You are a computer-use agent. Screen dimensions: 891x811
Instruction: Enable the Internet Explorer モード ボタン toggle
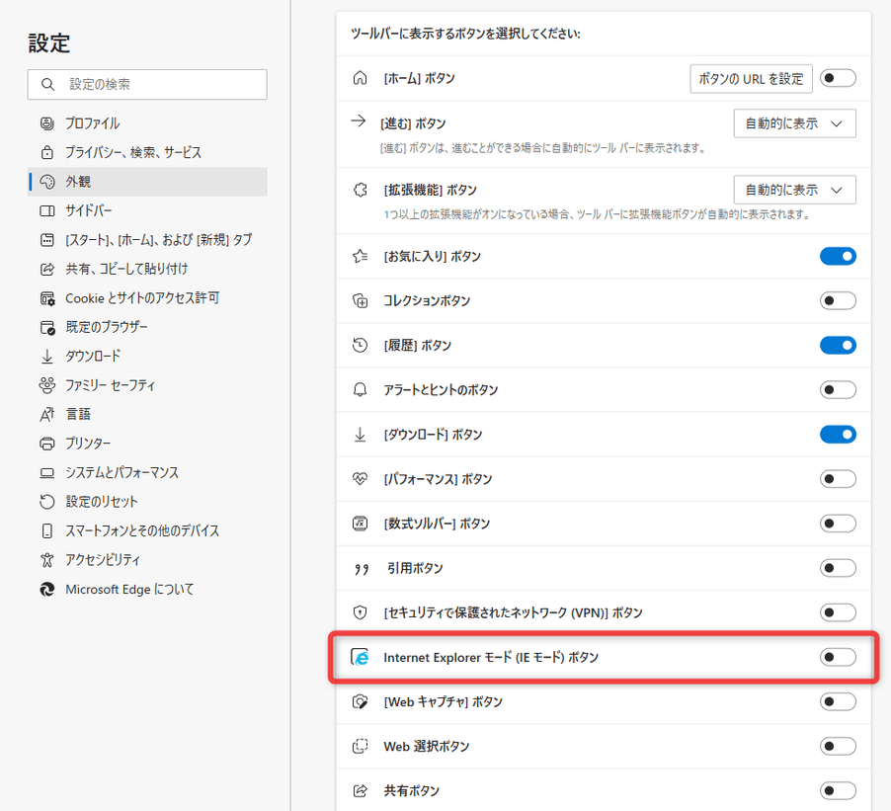tap(838, 657)
